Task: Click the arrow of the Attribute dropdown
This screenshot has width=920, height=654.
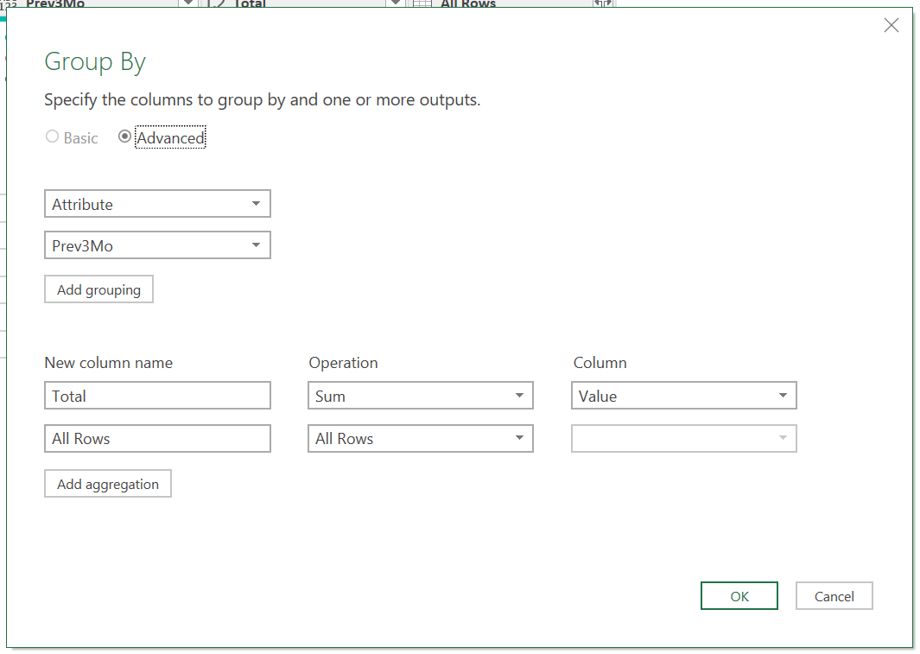Action: click(256, 204)
